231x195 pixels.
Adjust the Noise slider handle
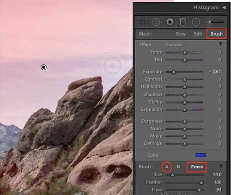[x=185, y=129]
